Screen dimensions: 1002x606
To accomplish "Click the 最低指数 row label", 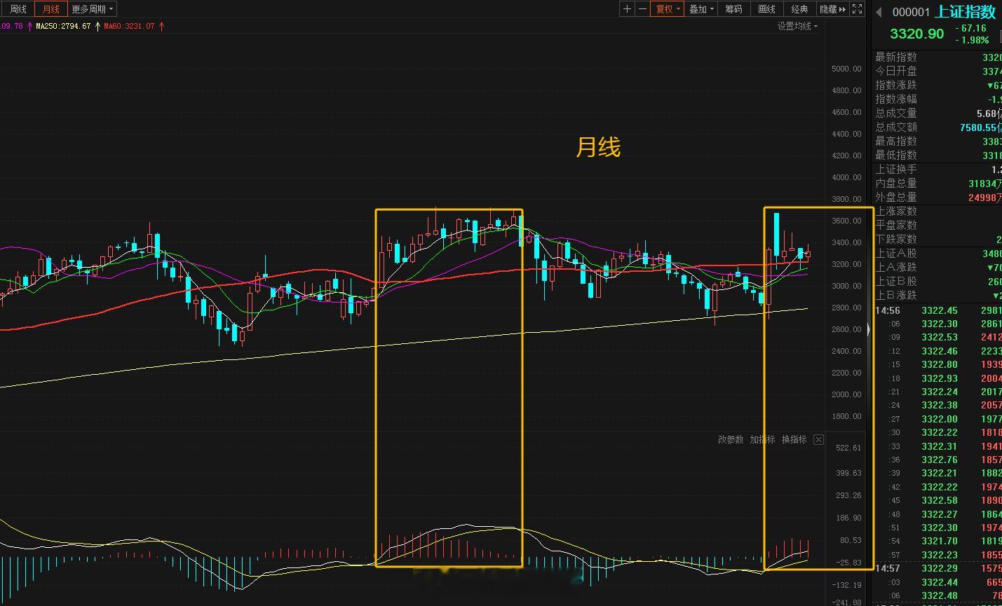I will [895, 155].
